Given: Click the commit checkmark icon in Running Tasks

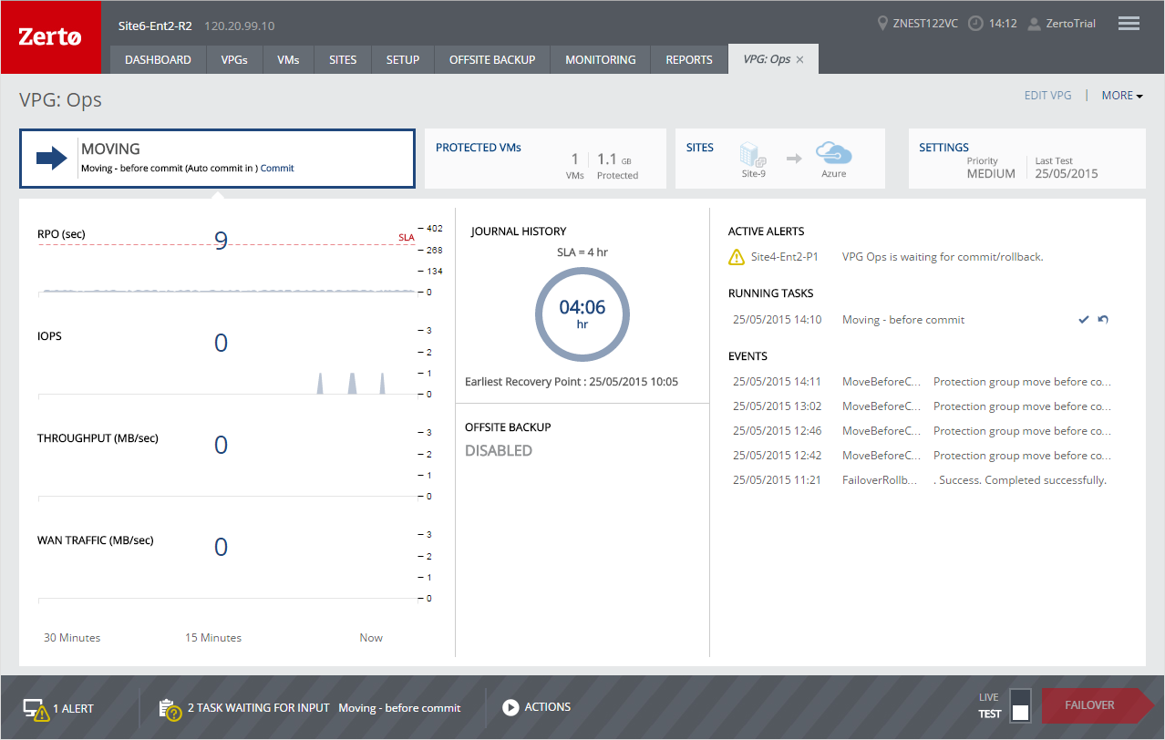Looking at the screenshot, I should 1084,320.
